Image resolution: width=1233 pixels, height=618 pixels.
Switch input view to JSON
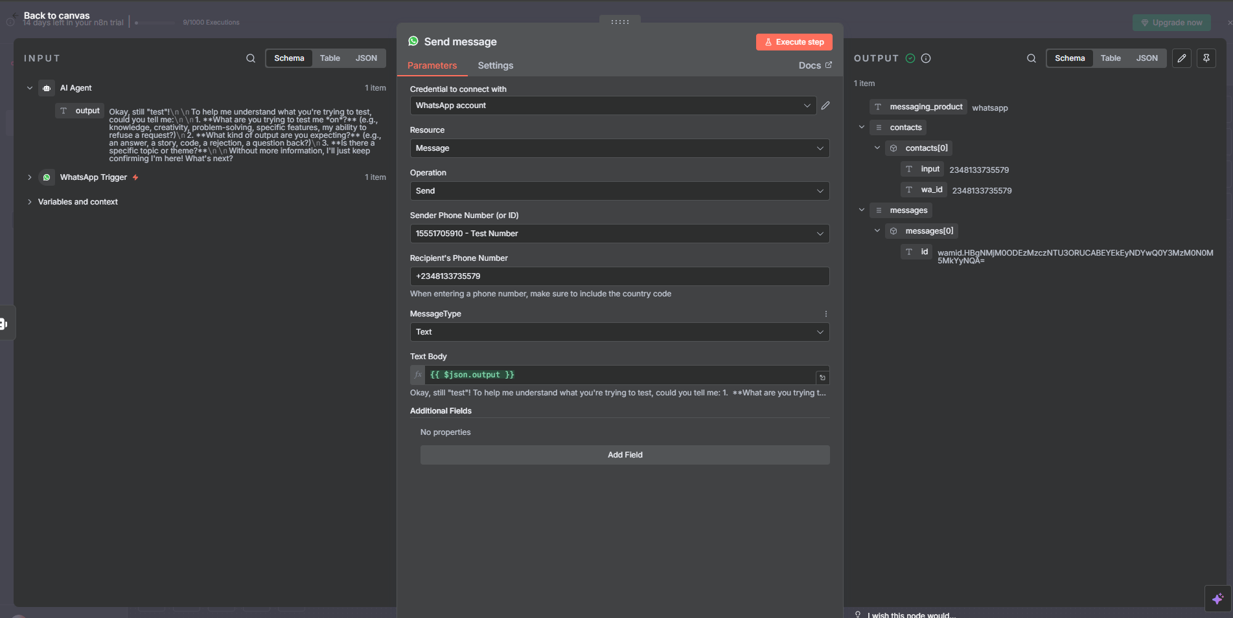pyautogui.click(x=366, y=58)
